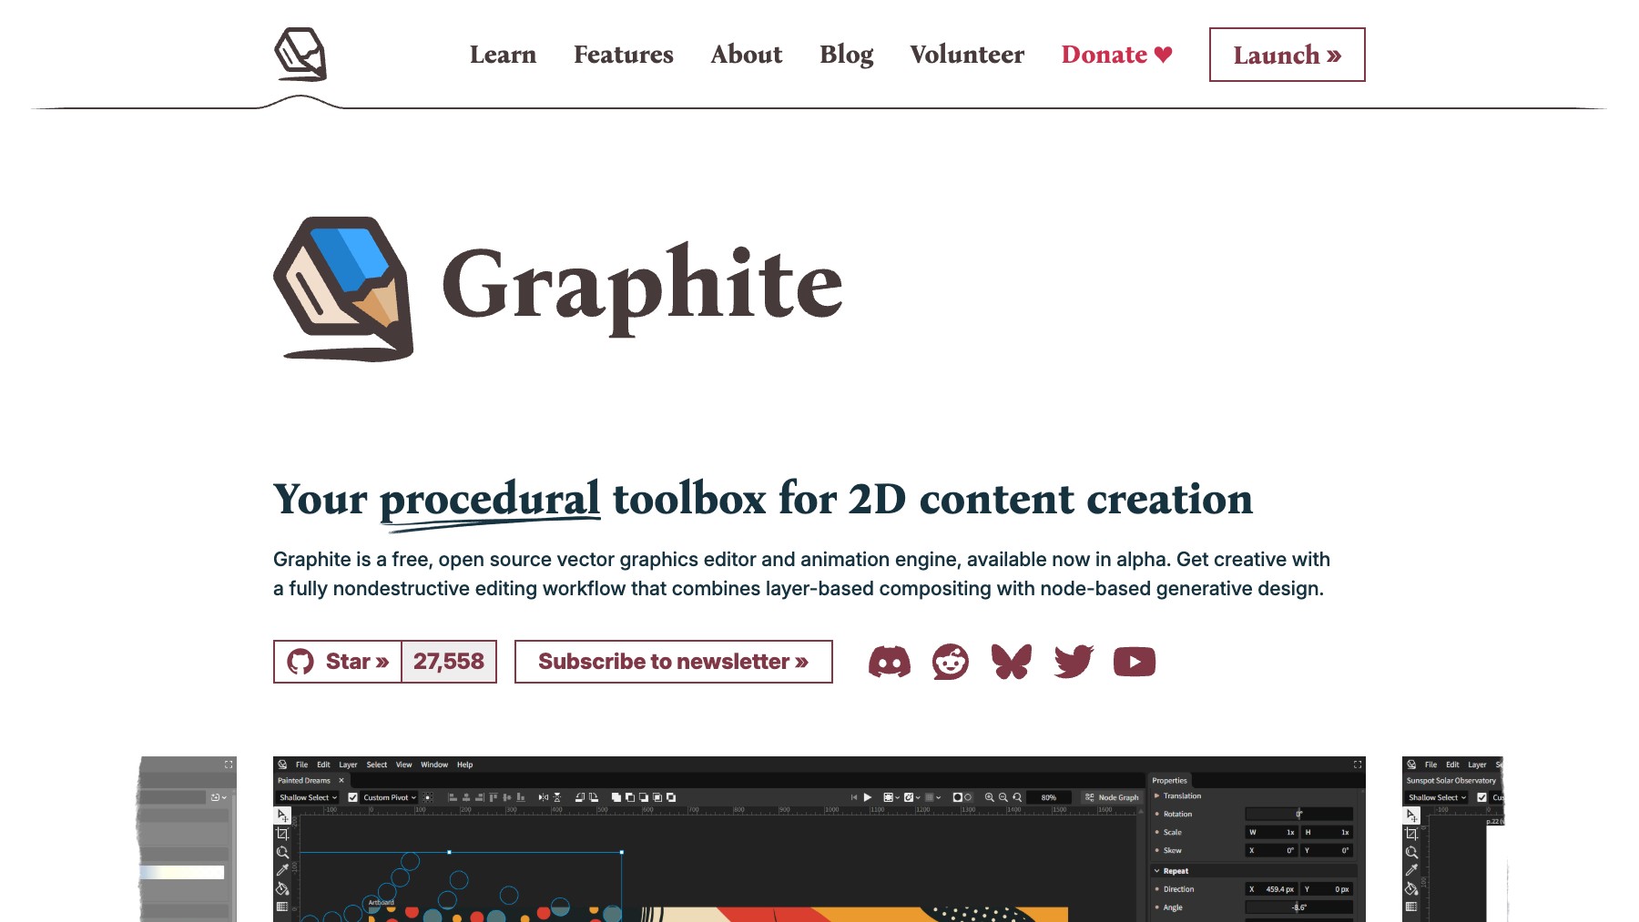
Task: Click the fullscreen icon on the Painted Dreams image
Action: coord(1358,765)
